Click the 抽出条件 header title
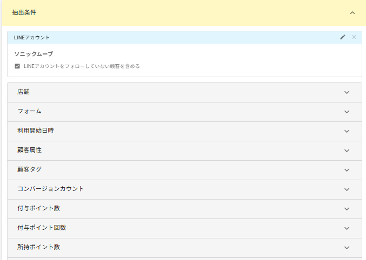366x260 pixels. (24, 12)
